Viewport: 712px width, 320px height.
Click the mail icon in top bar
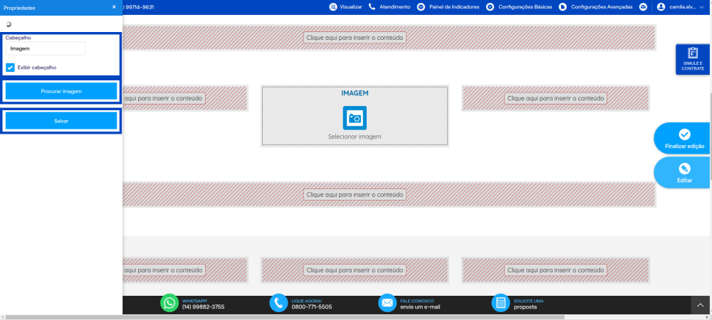pos(643,7)
